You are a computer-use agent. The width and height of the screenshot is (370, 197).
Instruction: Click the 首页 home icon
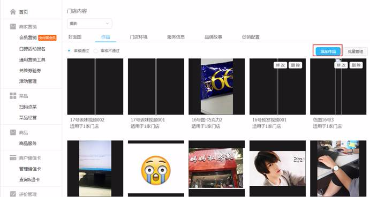tap(13, 12)
